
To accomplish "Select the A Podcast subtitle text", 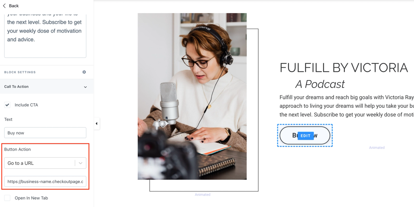I will point(320,84).
